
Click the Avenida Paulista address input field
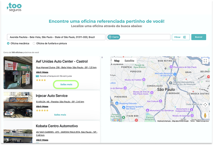pos(56,37)
